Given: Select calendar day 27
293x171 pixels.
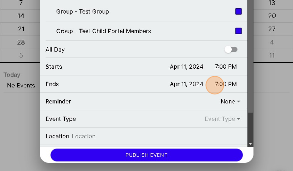Looking at the screenshot, I should [272, 29].
